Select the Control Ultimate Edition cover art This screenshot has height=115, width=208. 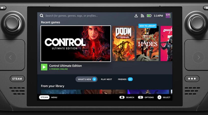[76, 44]
